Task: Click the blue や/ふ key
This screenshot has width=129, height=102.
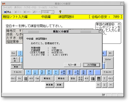Action: pos(49,72)
